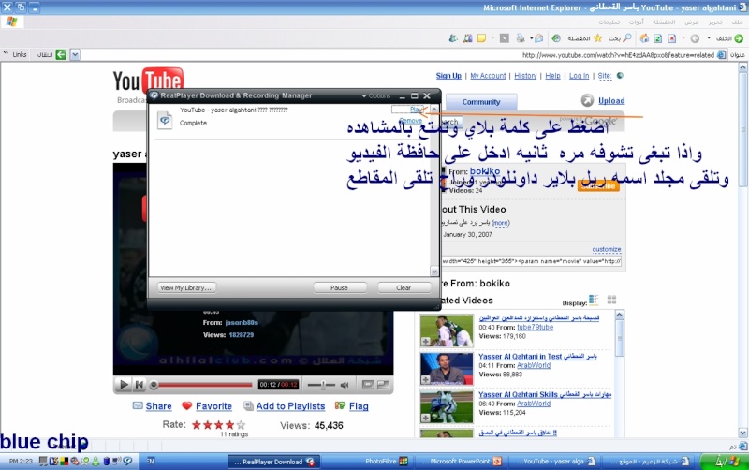Image resolution: width=749 pixels, height=470 pixels.
Task: Click the green Go button beside address bar
Action: coord(61,55)
